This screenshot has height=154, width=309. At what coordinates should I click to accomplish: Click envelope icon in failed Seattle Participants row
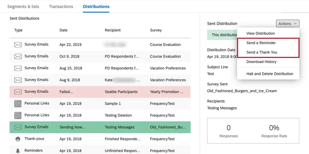point(18,92)
